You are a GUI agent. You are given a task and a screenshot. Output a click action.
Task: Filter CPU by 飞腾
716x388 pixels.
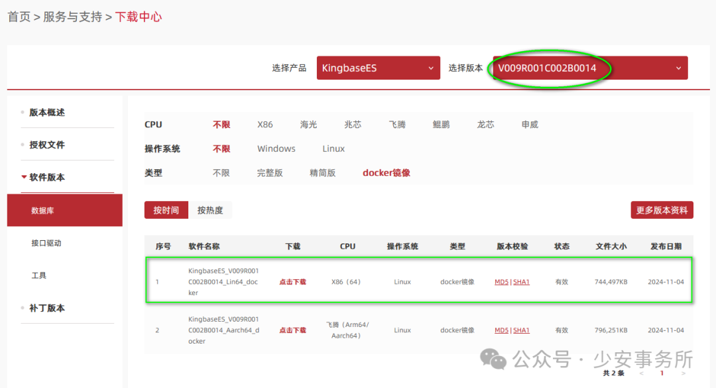tap(396, 124)
